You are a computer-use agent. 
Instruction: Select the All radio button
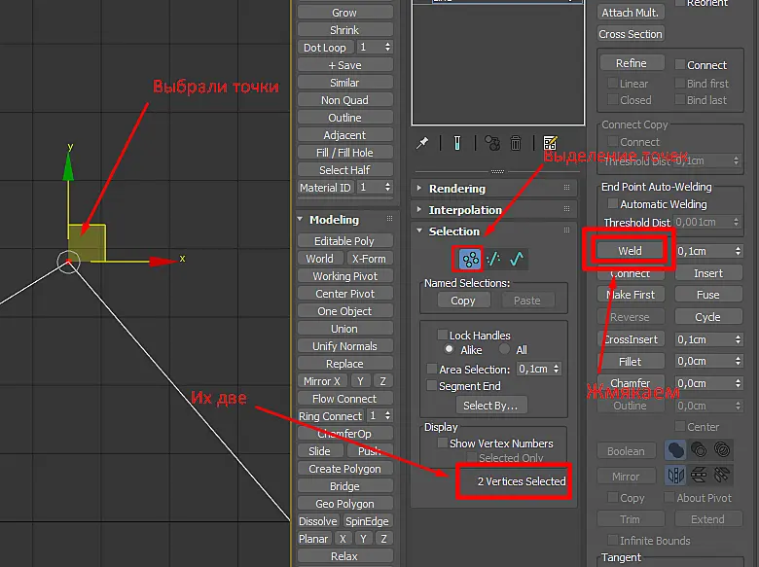[x=504, y=349]
